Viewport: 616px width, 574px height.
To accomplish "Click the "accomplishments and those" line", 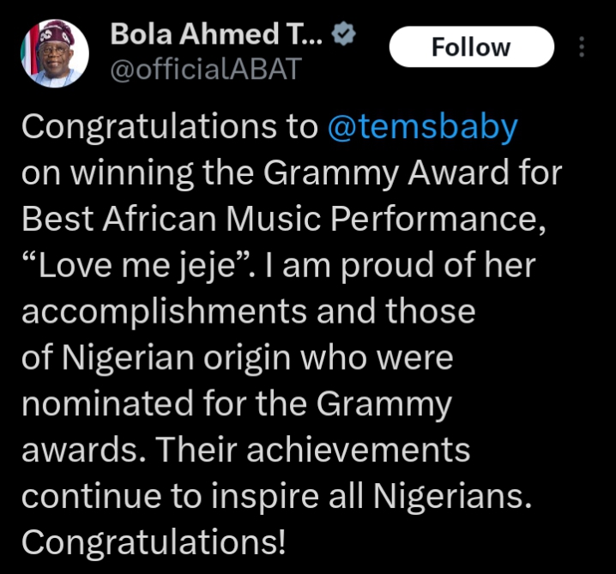I will pyautogui.click(x=249, y=312).
